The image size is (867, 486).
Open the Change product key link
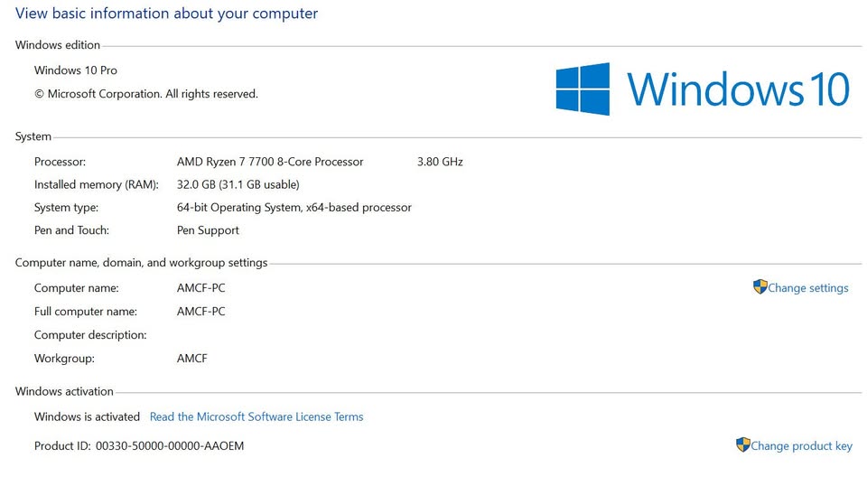(x=801, y=446)
